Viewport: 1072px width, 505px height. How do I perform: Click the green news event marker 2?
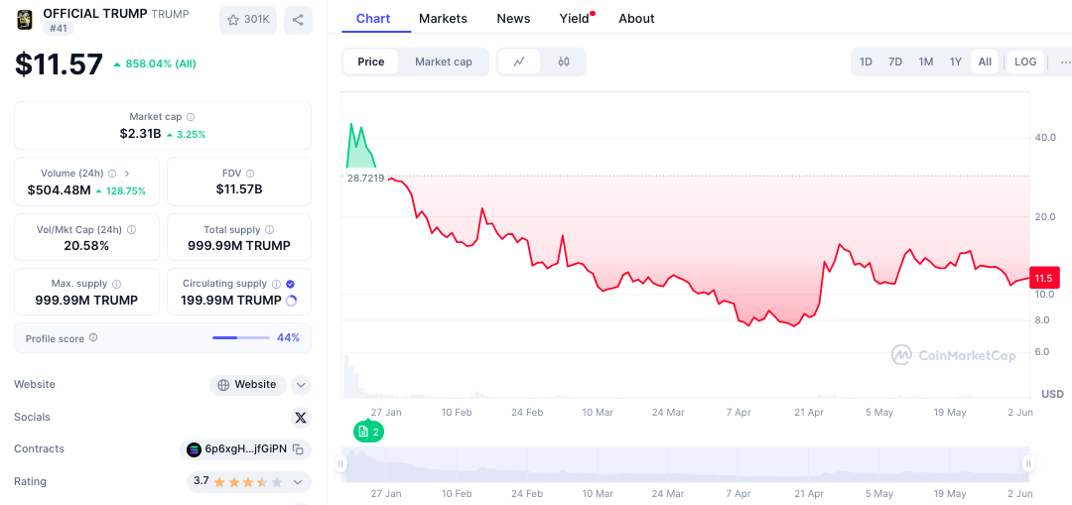pyautogui.click(x=368, y=432)
